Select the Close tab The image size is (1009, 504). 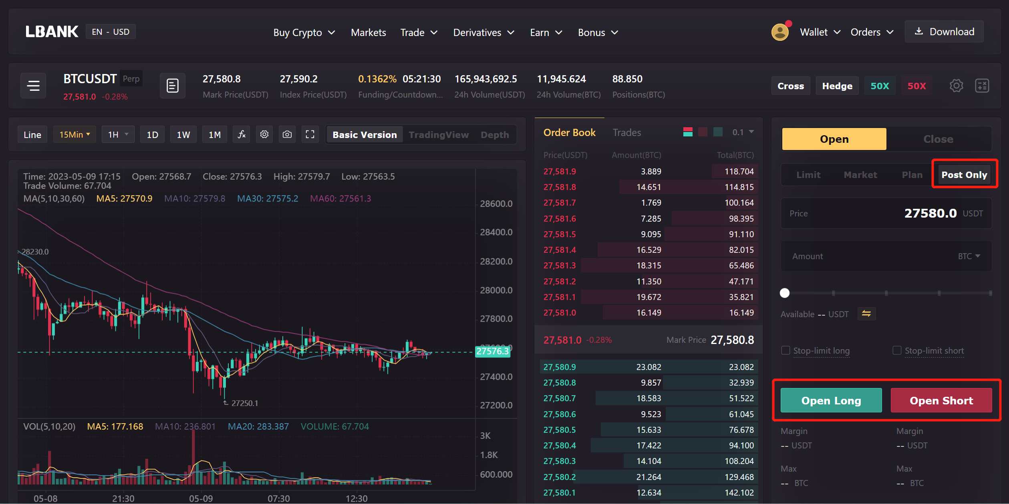tap(938, 139)
